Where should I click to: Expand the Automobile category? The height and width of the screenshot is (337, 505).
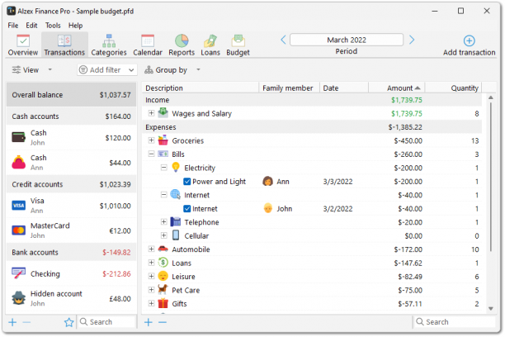click(x=151, y=249)
